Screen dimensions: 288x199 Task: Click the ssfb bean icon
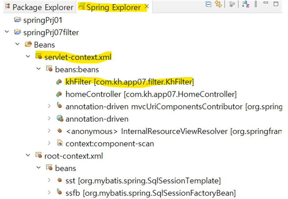click(x=59, y=192)
